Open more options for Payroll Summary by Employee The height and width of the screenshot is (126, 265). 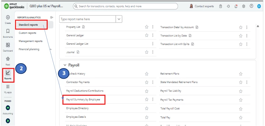(153, 99)
